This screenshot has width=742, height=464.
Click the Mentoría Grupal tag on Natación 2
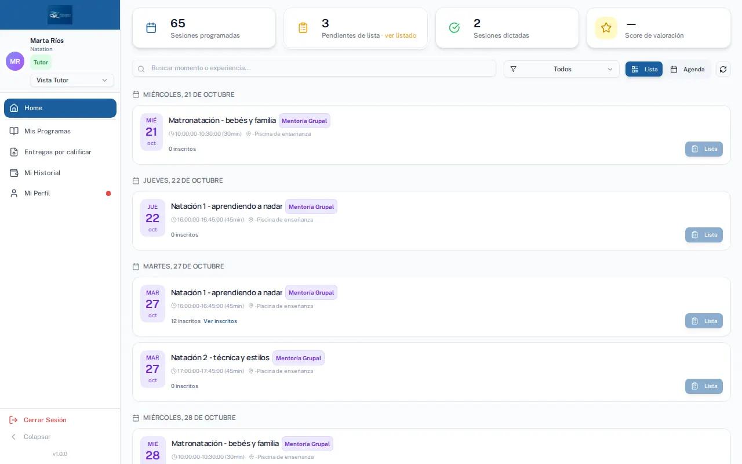[x=299, y=358]
